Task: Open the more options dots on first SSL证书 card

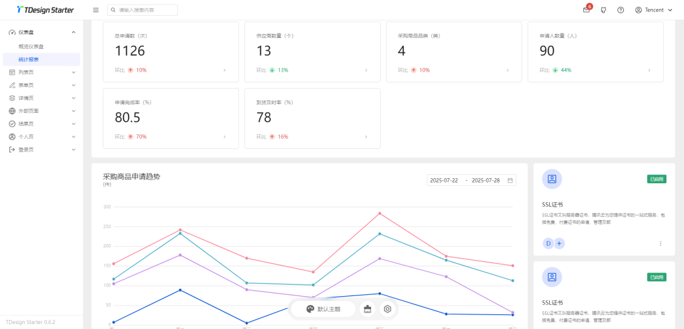Action: (661, 243)
